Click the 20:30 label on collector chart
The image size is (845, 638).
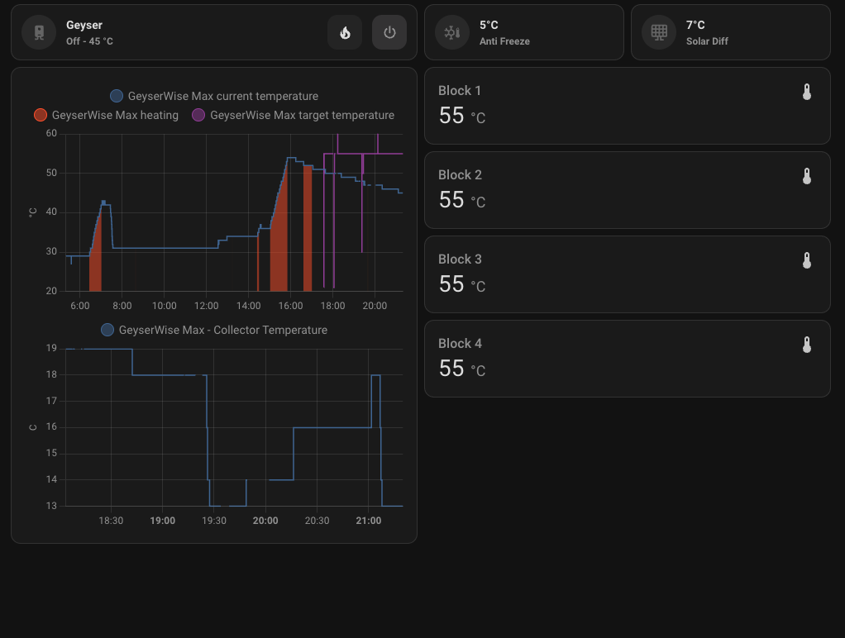click(317, 521)
